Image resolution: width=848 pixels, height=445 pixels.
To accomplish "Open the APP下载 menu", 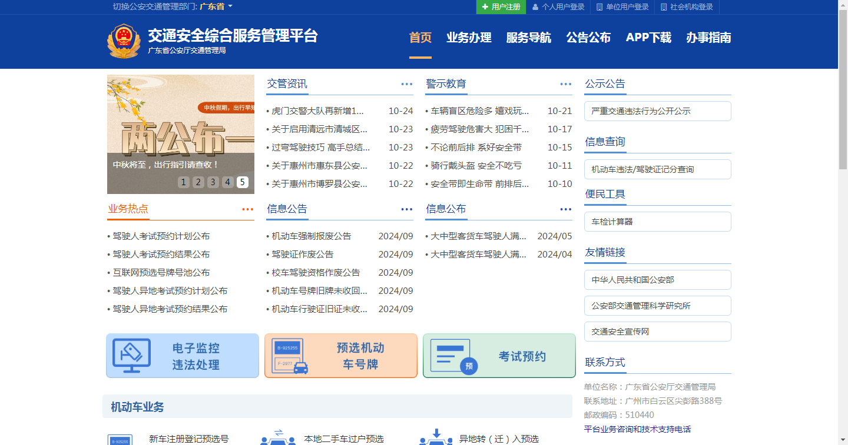I will (648, 38).
